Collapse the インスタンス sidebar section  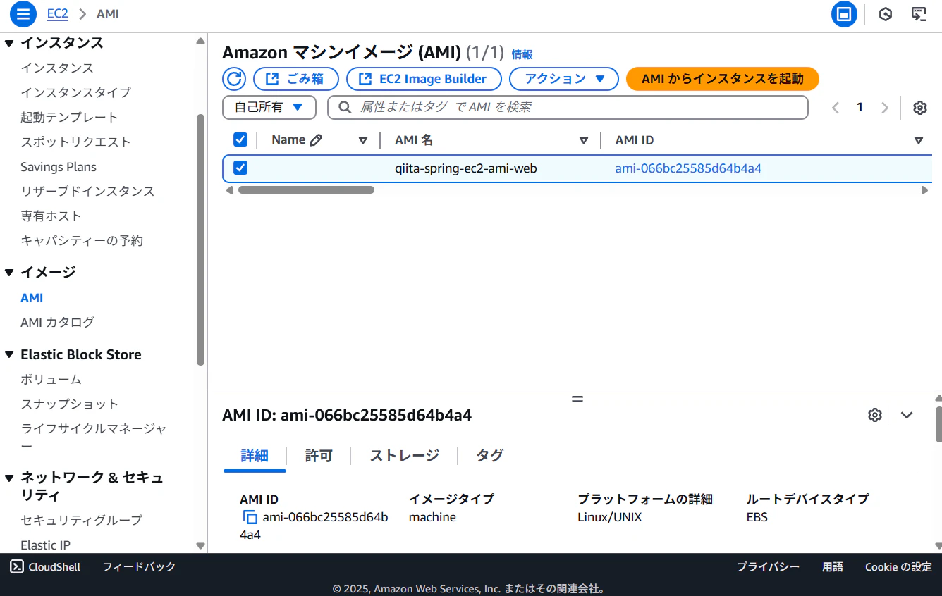9,44
